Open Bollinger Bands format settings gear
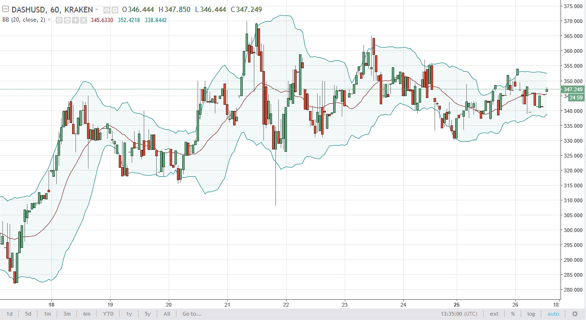The image size is (586, 320). point(67,20)
